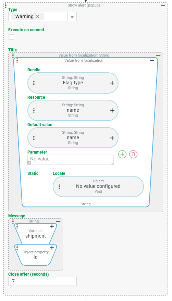Click the Close after seconds field
172x301 pixels.
click(42, 281)
